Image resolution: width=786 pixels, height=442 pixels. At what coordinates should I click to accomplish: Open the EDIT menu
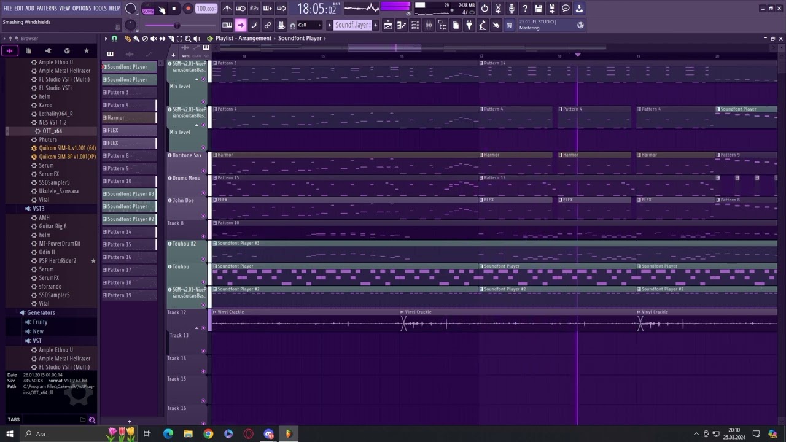click(x=19, y=9)
